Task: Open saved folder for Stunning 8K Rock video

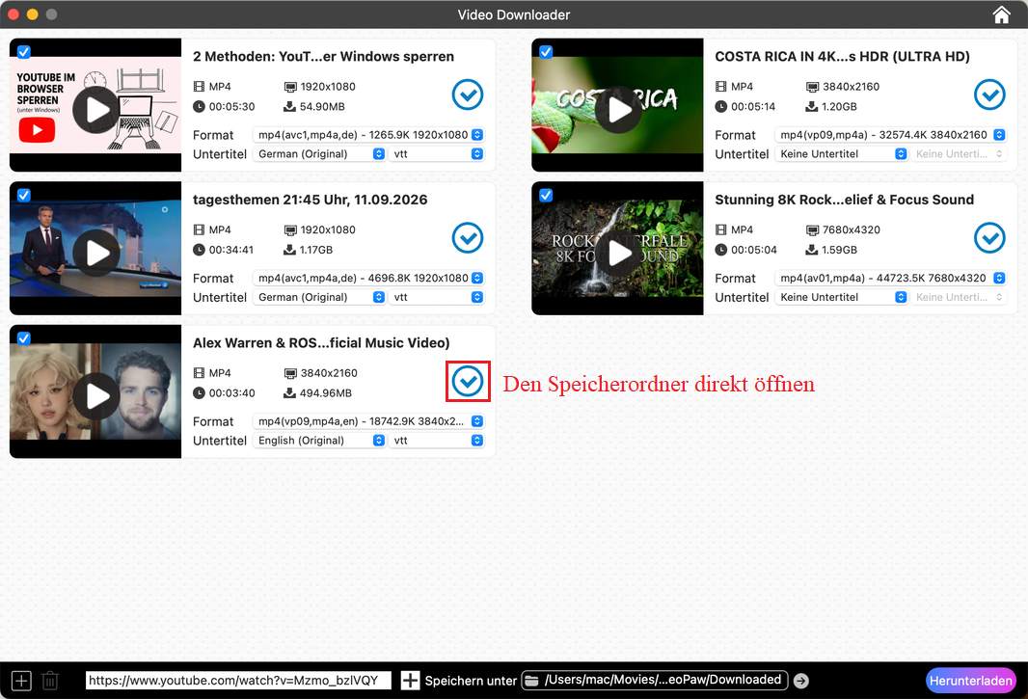Action: 989,237
